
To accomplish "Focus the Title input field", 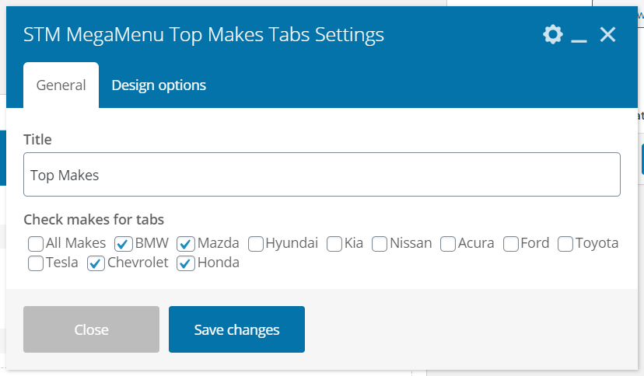I will [321, 175].
